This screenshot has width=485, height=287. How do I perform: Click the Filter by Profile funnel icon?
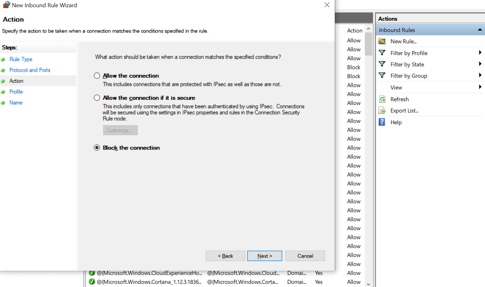point(382,53)
